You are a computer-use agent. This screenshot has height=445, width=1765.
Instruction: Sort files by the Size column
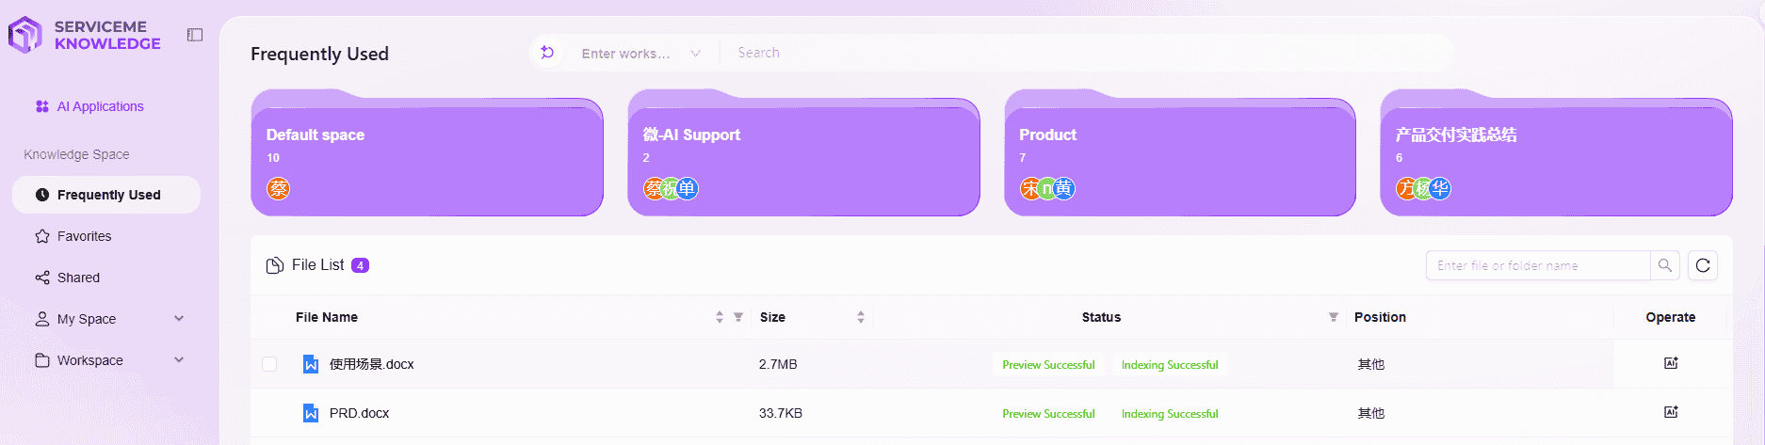coord(861,317)
